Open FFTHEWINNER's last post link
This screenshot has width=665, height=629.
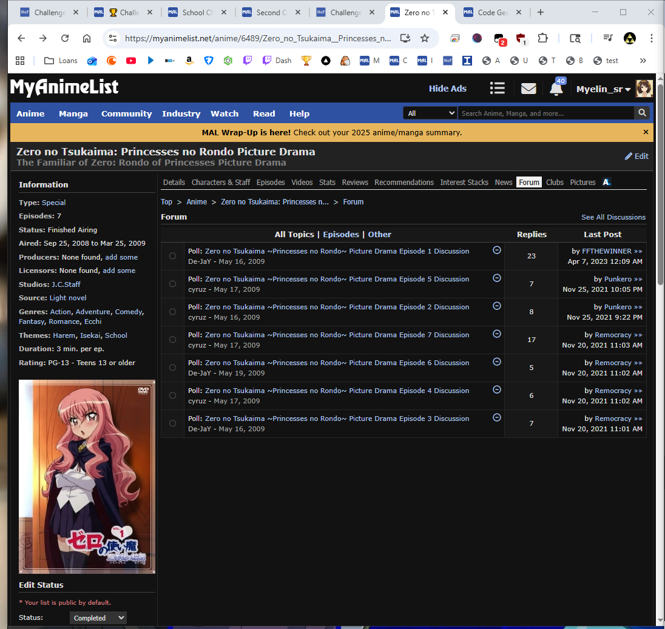(x=607, y=251)
